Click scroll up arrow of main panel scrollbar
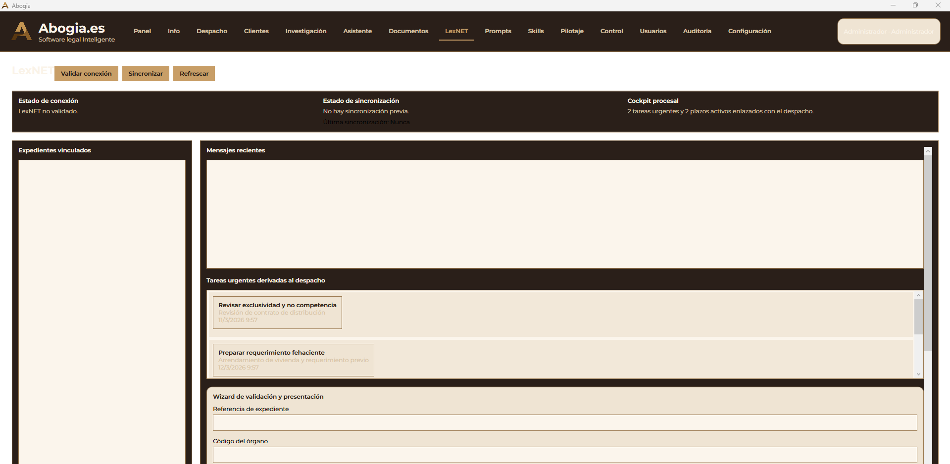This screenshot has width=950, height=464. (928, 151)
